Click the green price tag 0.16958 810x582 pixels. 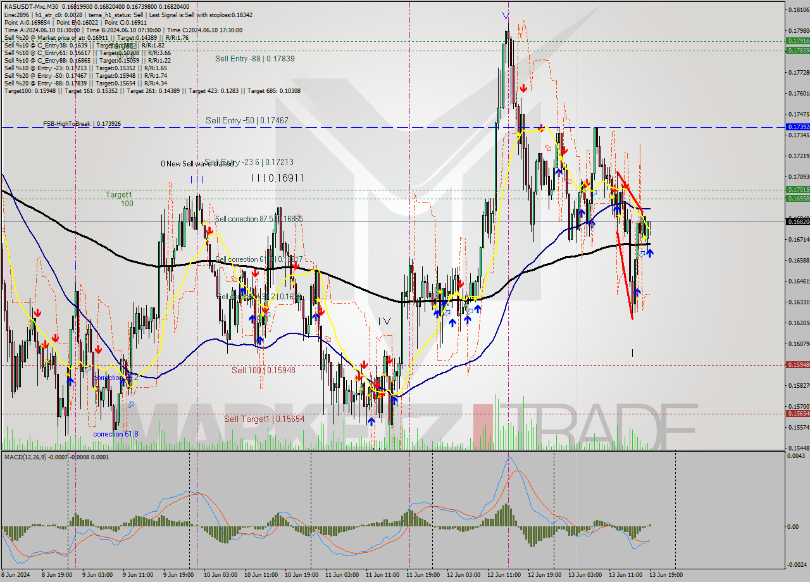click(797, 198)
